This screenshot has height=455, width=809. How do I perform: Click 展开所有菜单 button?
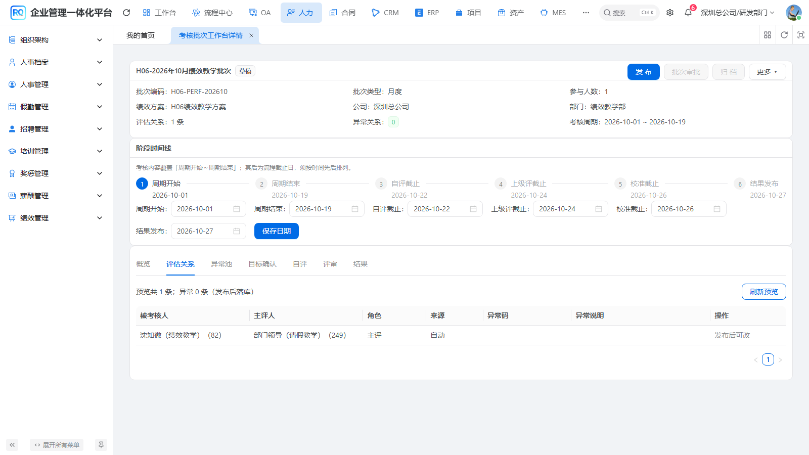pos(57,445)
